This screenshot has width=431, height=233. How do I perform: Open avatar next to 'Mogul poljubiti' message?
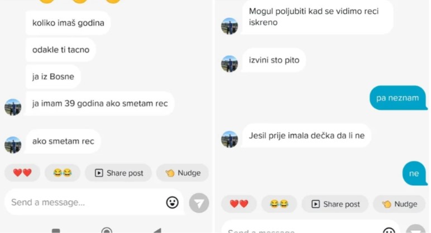229,26
